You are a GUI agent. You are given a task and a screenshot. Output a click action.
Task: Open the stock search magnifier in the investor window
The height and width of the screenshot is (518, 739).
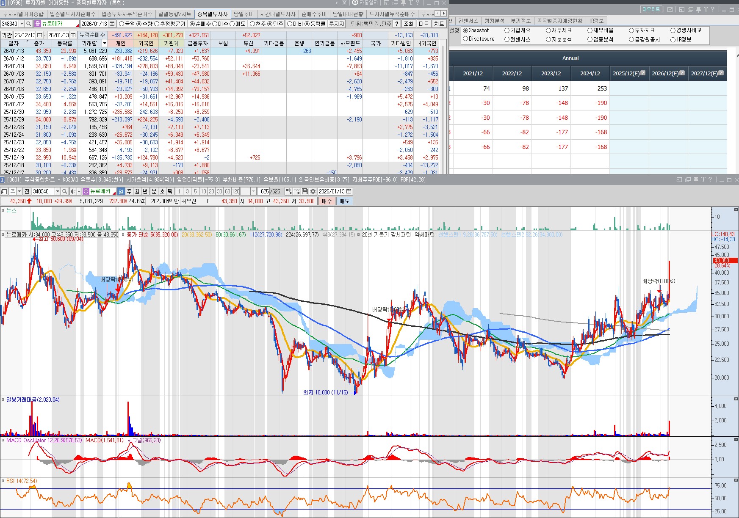click(x=28, y=24)
